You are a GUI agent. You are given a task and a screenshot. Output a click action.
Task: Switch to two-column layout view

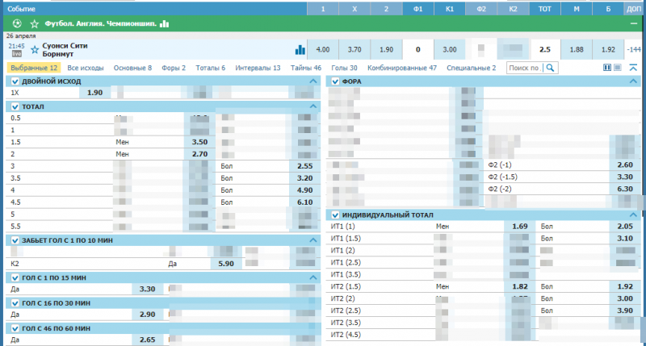pyautogui.click(x=607, y=69)
